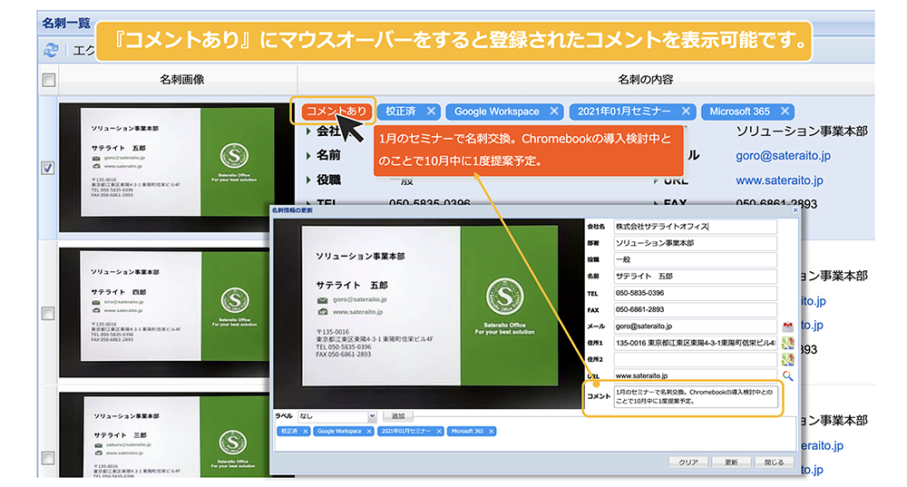The height and width of the screenshot is (487, 907).
Task: Click the empty 住所2 field
Action: (x=696, y=359)
